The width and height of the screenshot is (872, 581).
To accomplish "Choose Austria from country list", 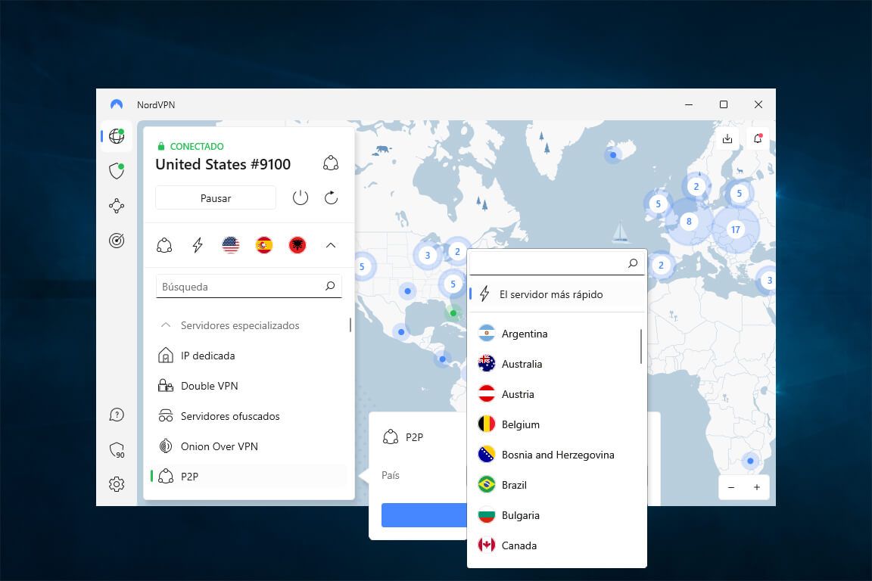I will tap(556, 394).
